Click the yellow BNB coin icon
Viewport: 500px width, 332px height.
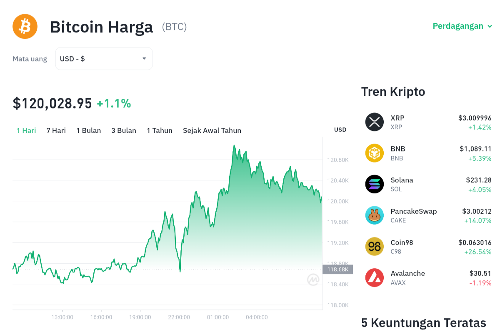coord(374,153)
